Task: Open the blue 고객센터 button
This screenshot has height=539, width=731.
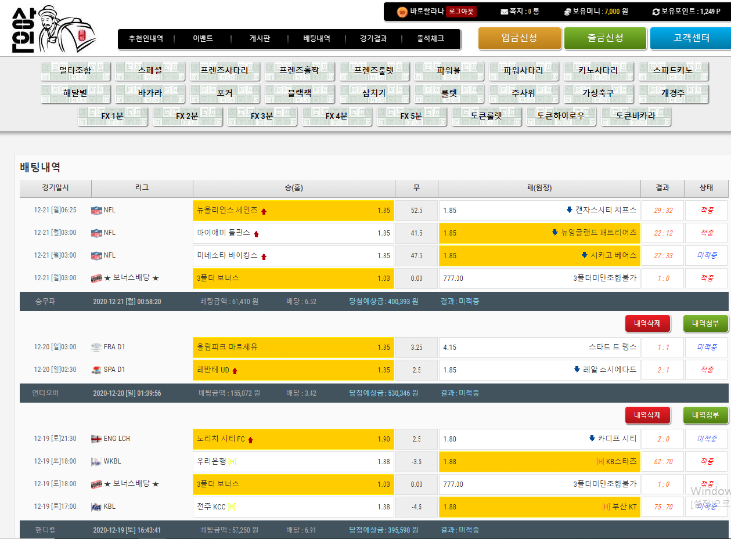Action: tap(691, 38)
